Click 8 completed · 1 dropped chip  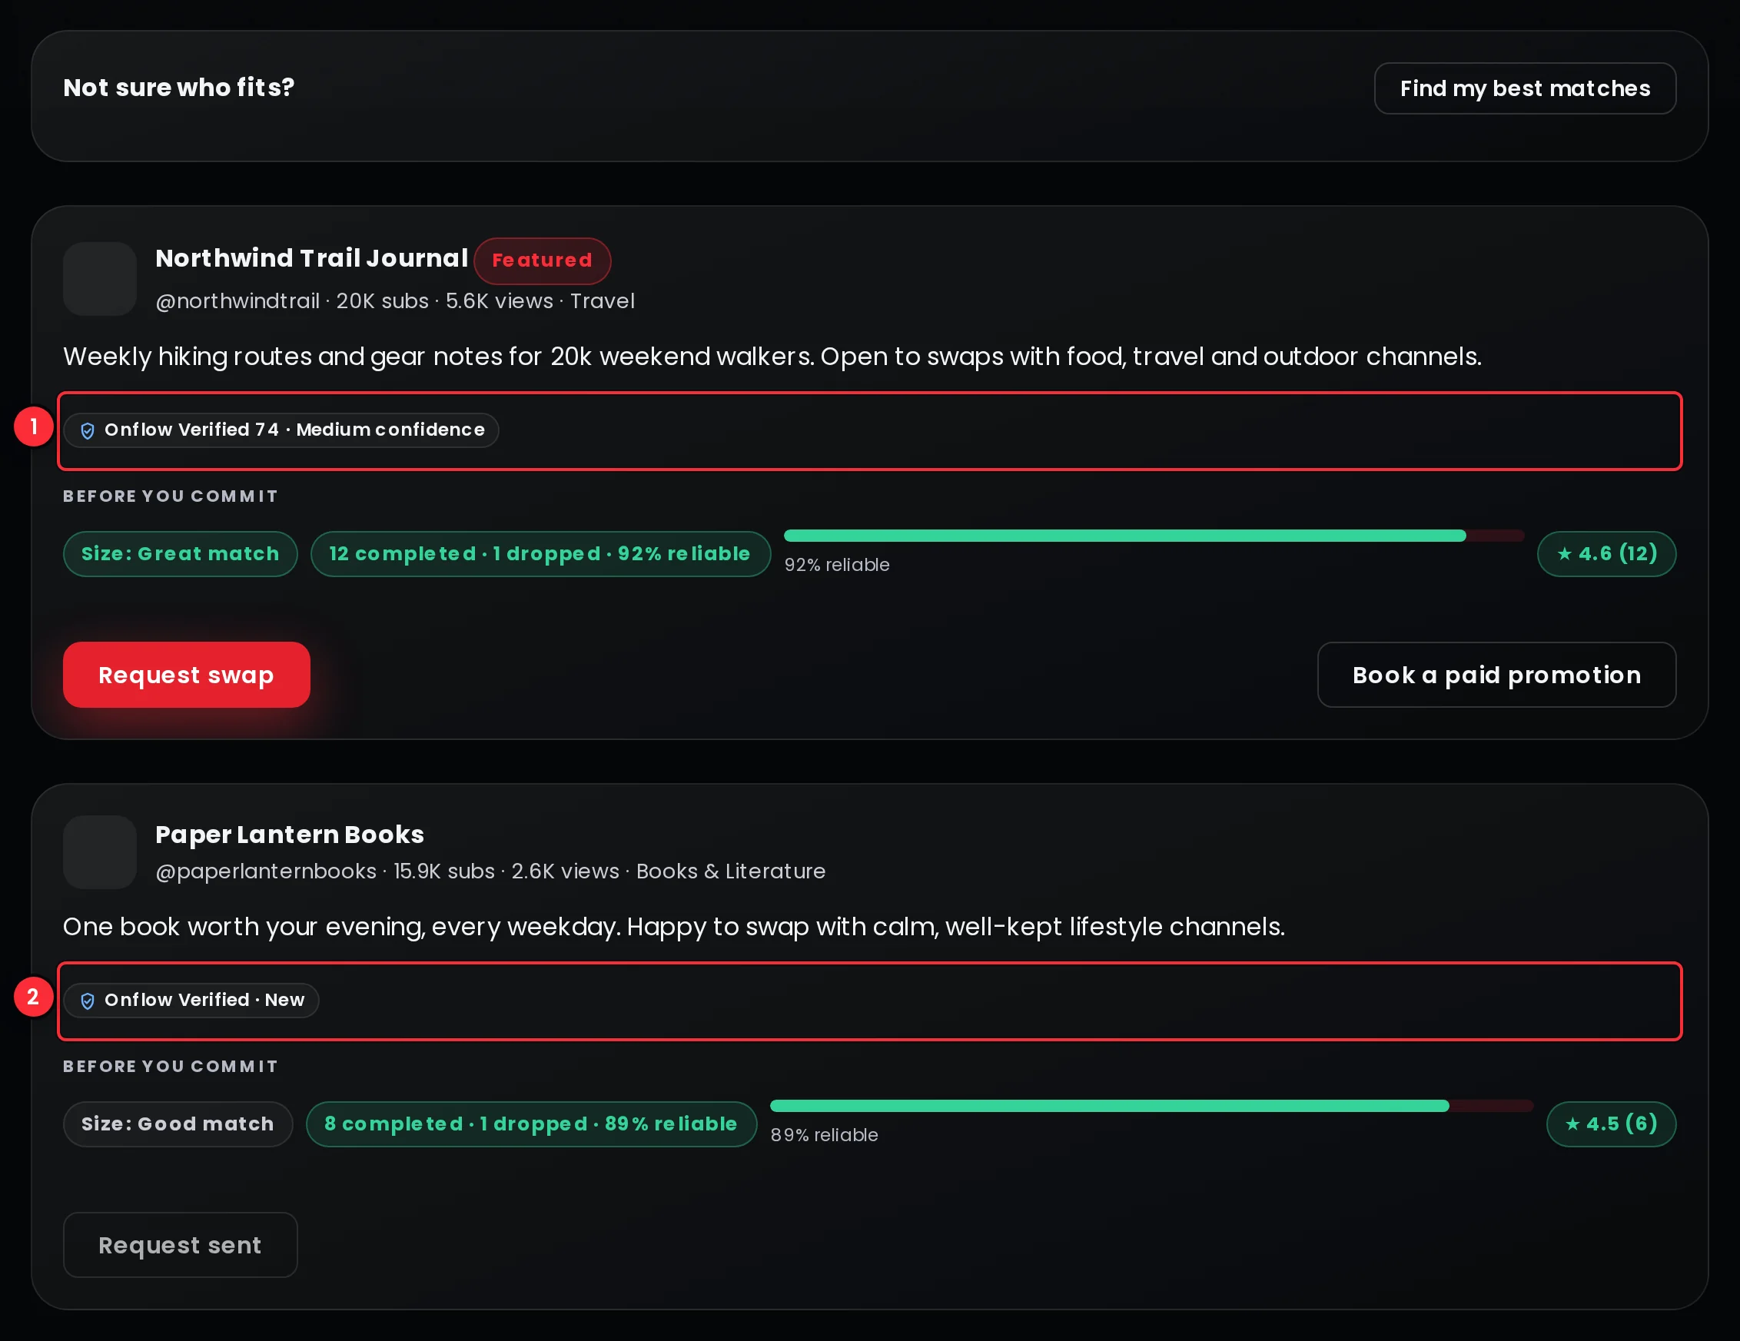pyautogui.click(x=530, y=1124)
